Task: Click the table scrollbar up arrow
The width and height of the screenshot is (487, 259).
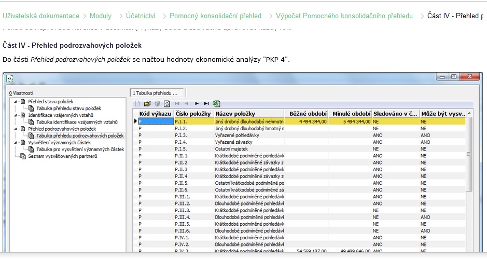Action: pyautogui.click(x=469, y=114)
